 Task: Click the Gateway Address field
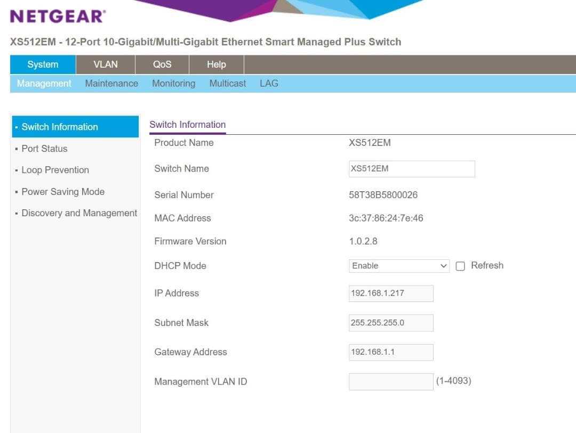point(390,352)
